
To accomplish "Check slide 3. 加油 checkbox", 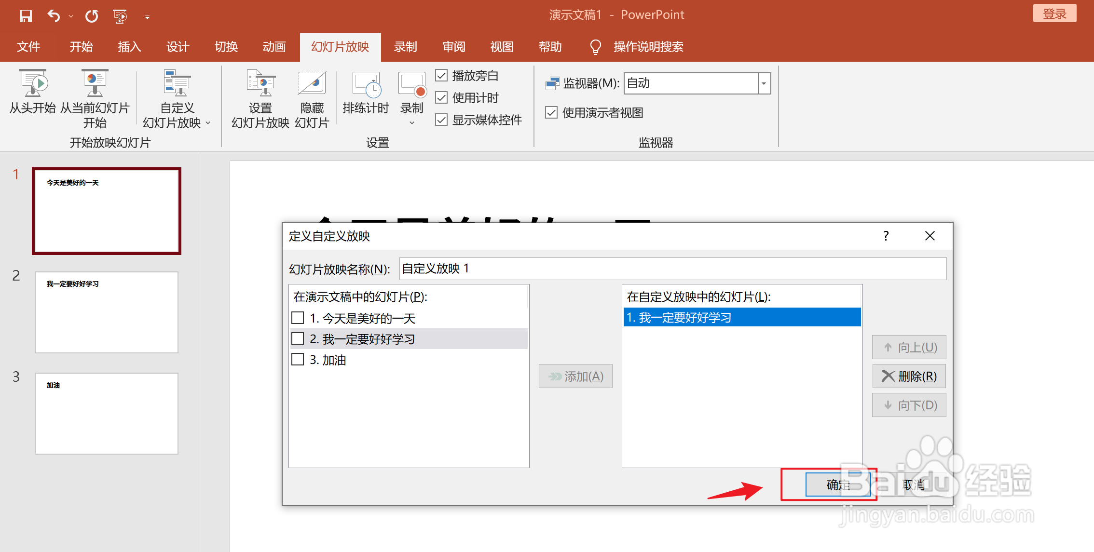I will click(298, 359).
